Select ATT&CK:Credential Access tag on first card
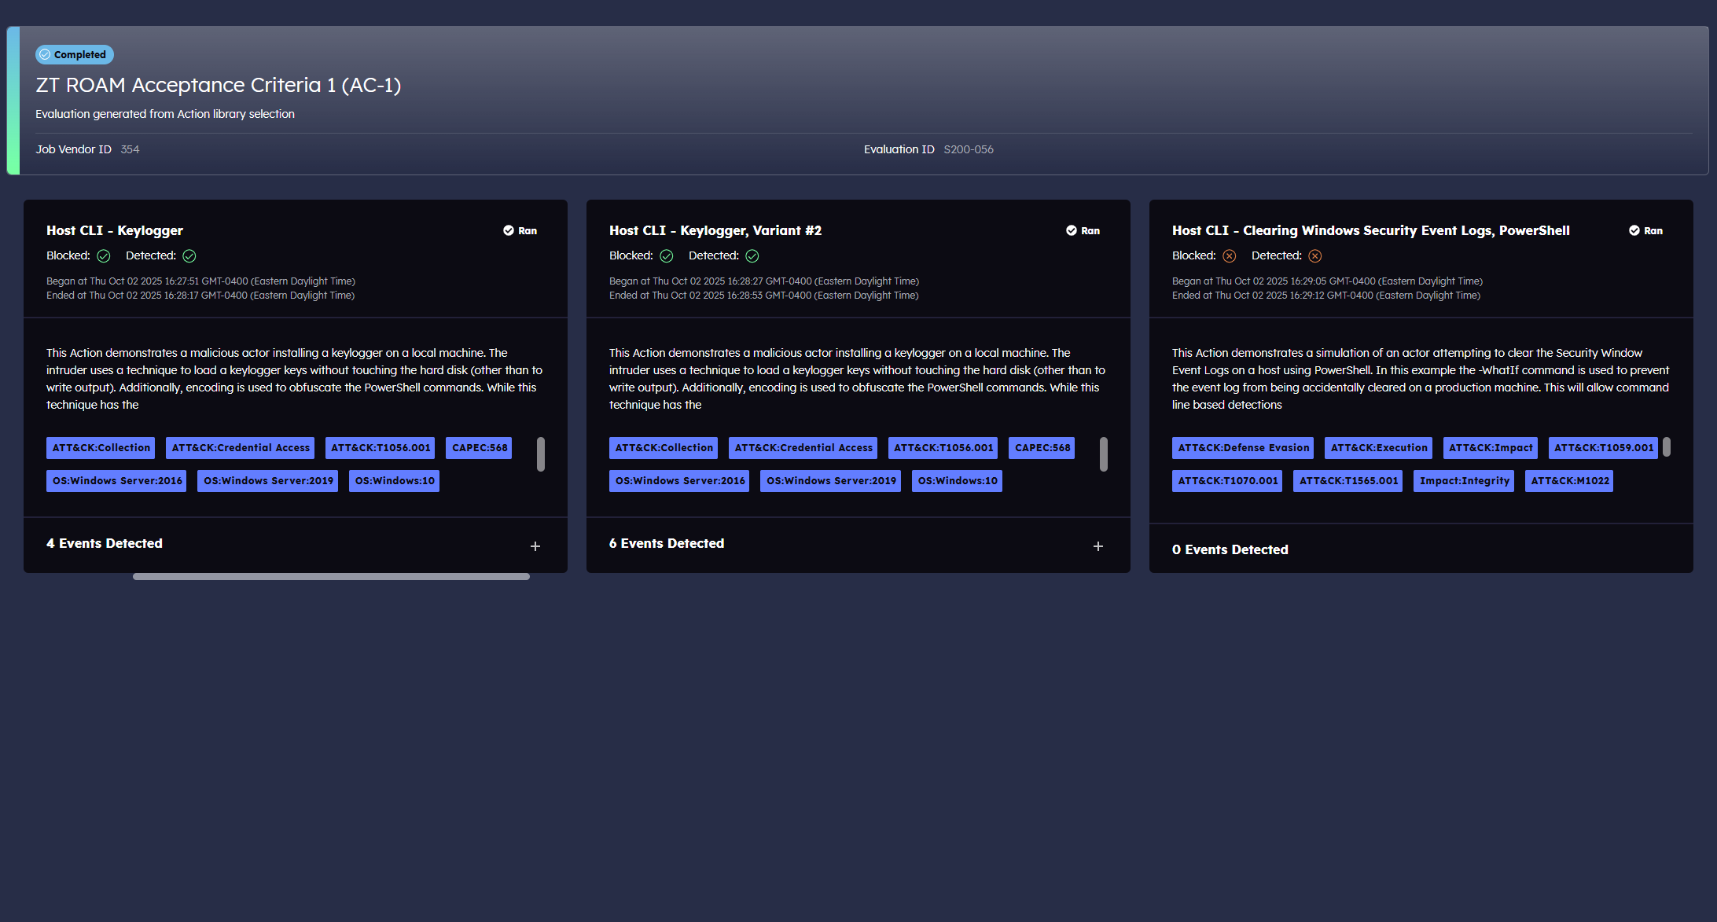The image size is (1717, 922). pyautogui.click(x=241, y=448)
